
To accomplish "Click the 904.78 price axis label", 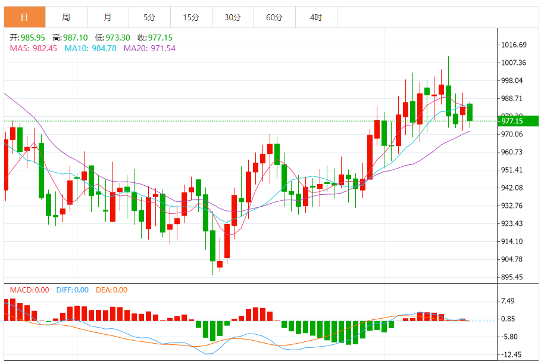I will [512, 259].
